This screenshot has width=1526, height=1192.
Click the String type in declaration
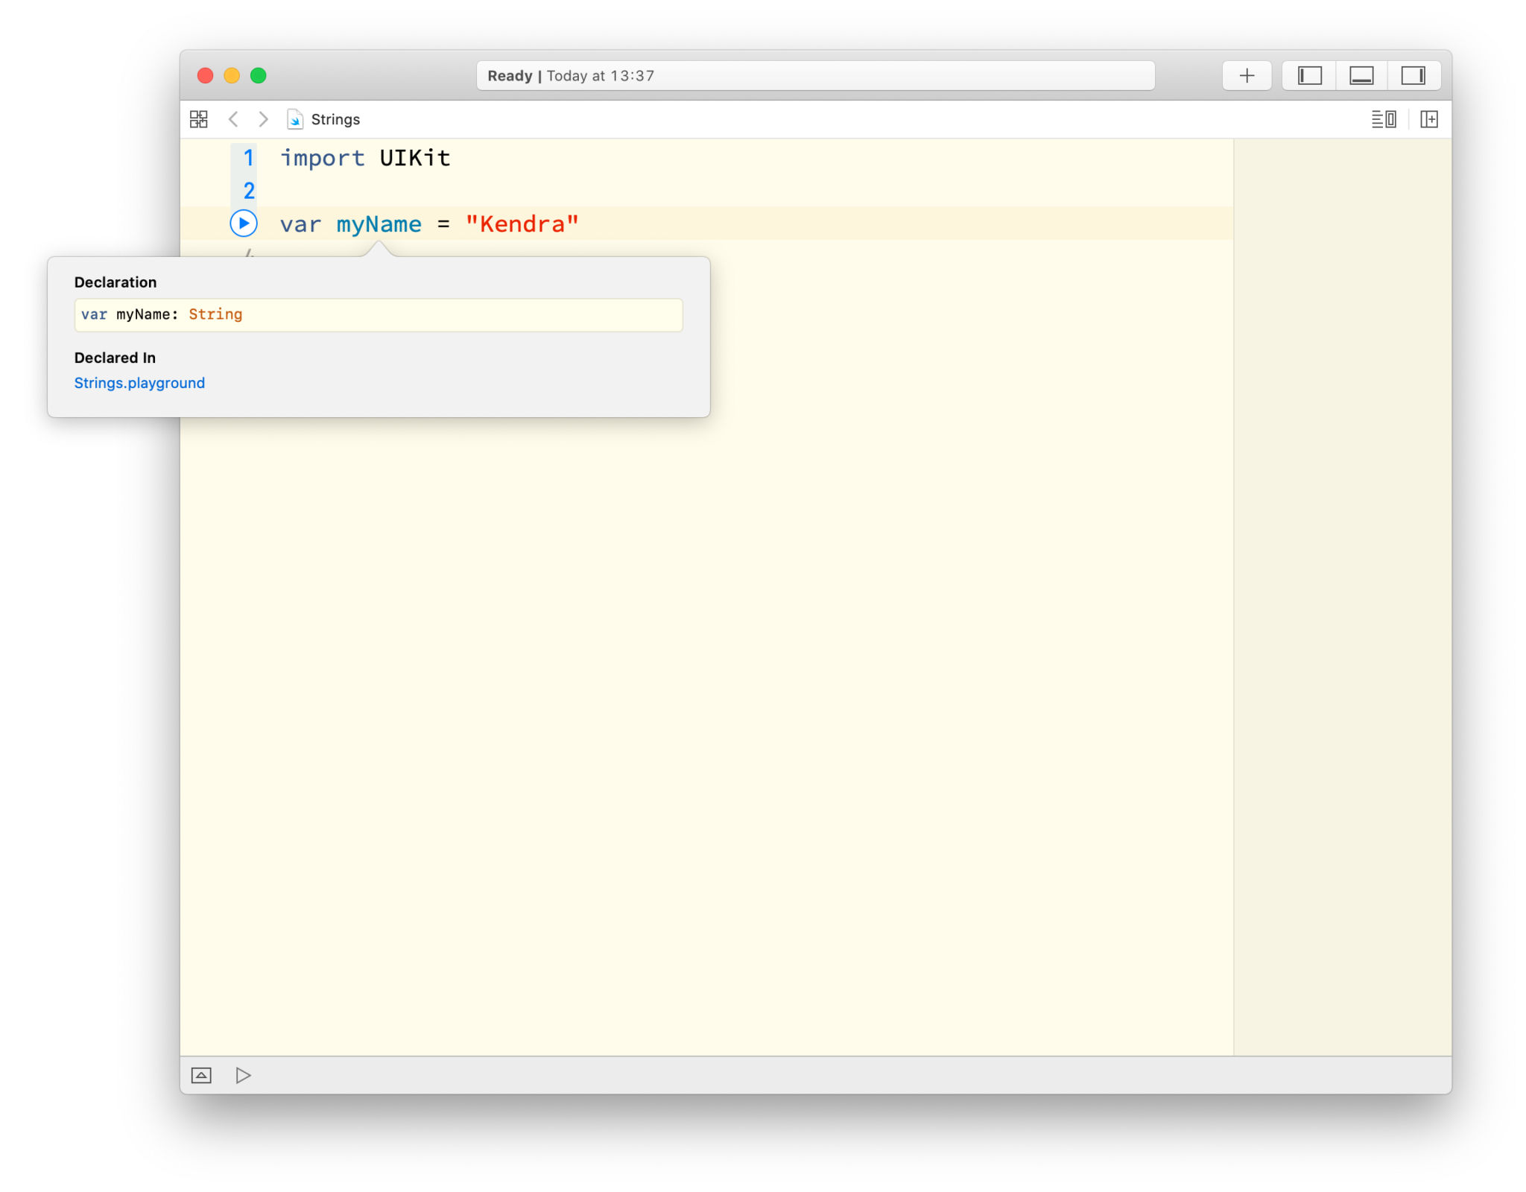point(215,314)
